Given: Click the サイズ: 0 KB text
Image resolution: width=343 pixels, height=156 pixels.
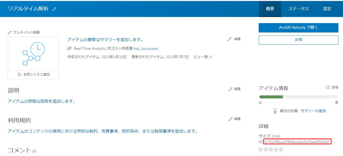Looking at the screenshot, I should tap(269, 136).
